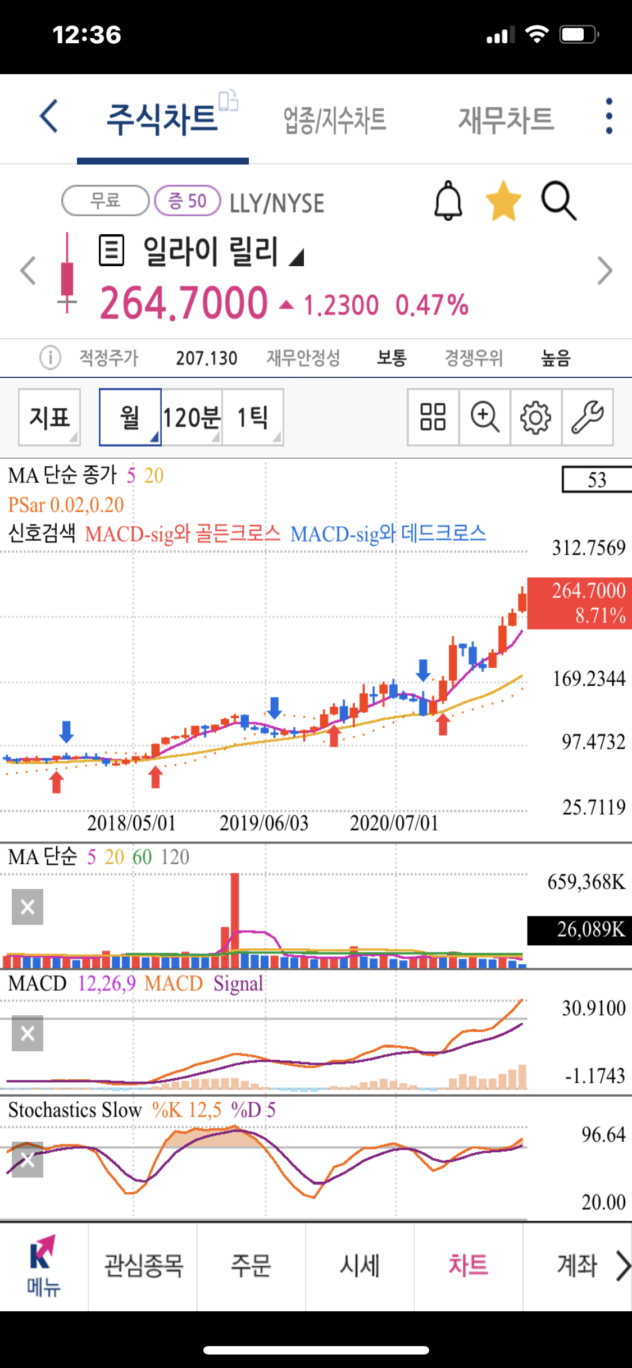Tap the tallest red volume bar
The height and width of the screenshot is (1368, 632).
coord(235,920)
